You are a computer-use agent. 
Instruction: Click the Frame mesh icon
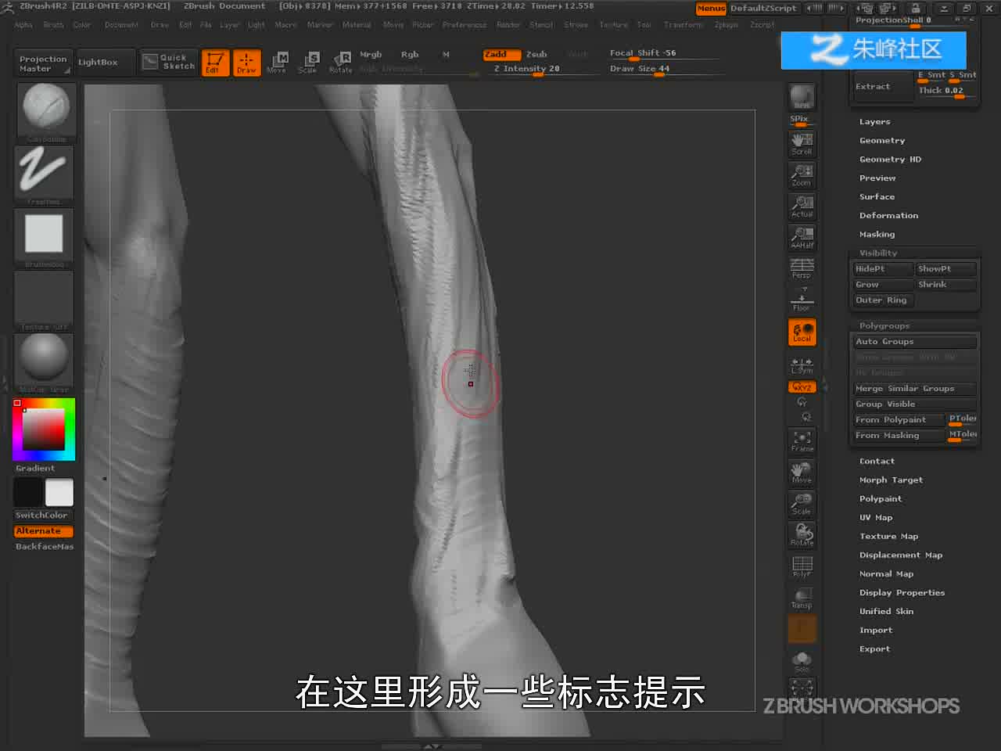[x=802, y=441]
